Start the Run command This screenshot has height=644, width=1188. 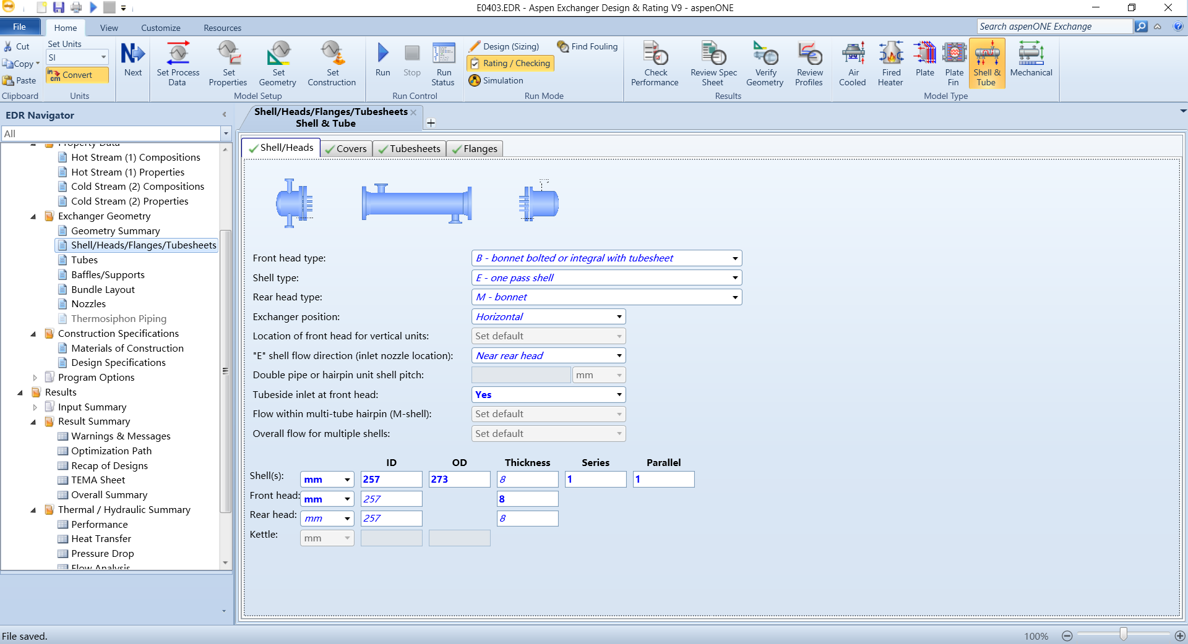pos(383,59)
